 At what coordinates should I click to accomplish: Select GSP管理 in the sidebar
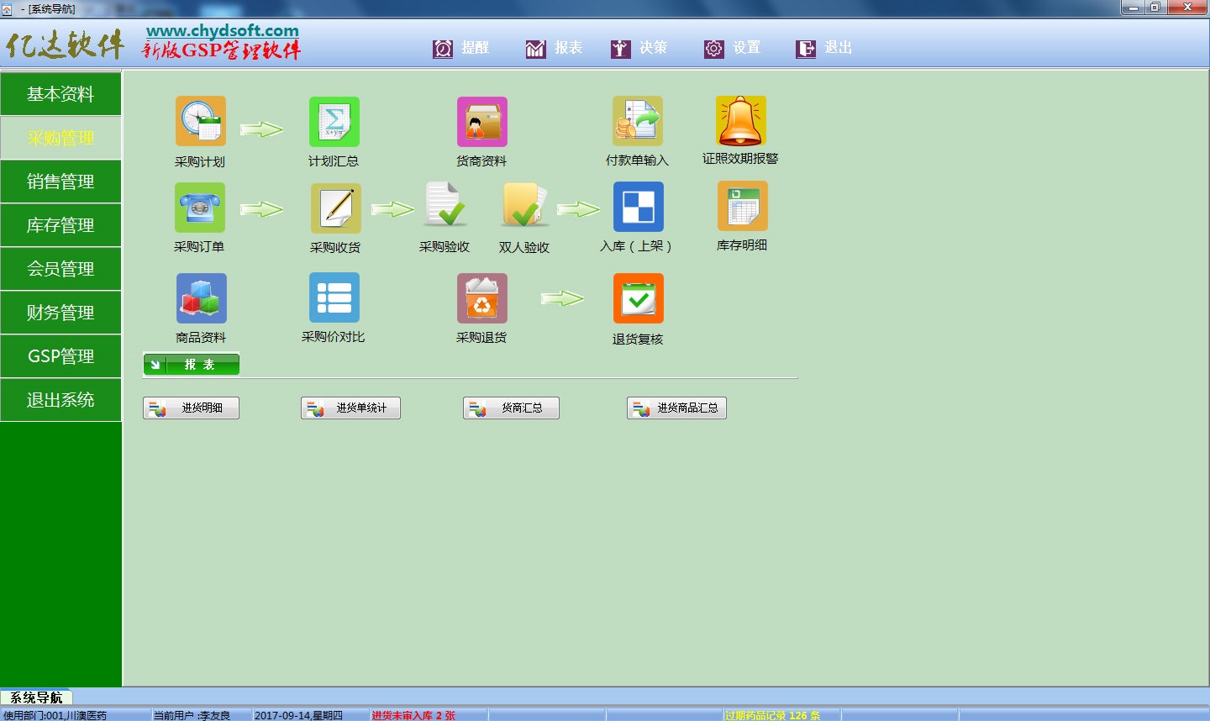(60, 356)
